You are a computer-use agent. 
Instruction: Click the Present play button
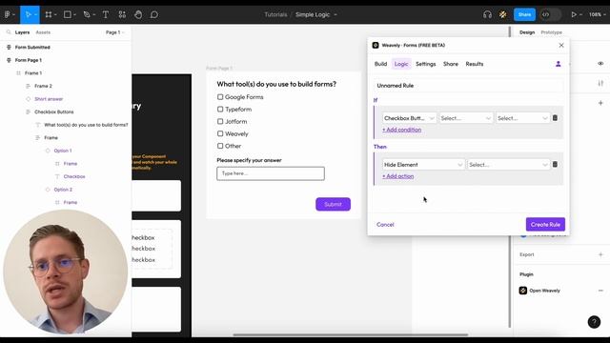(574, 14)
